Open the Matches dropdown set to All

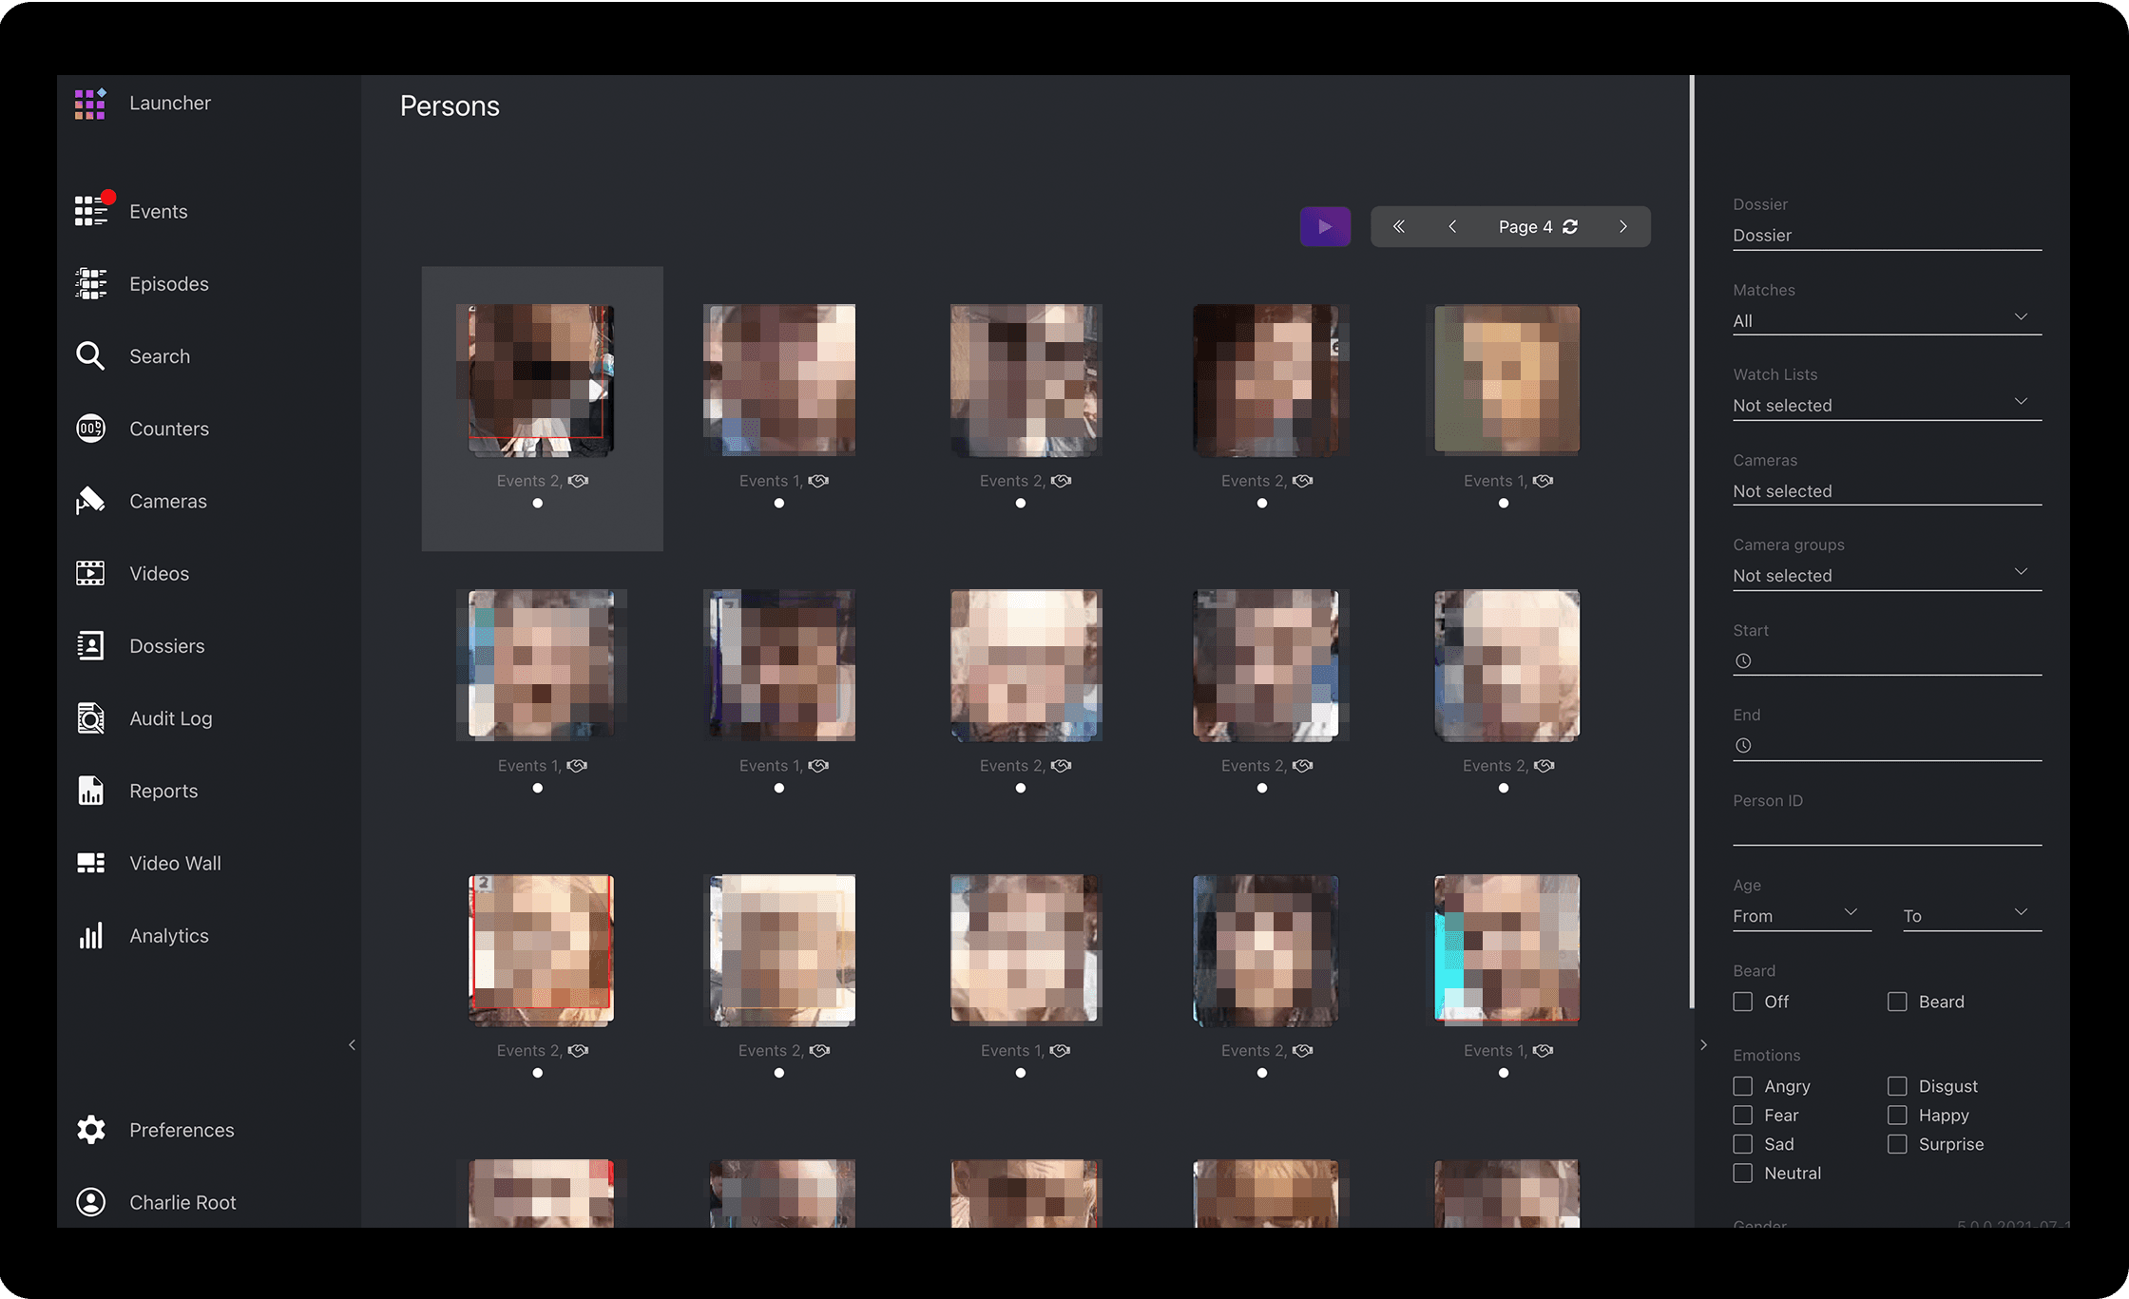click(1887, 320)
